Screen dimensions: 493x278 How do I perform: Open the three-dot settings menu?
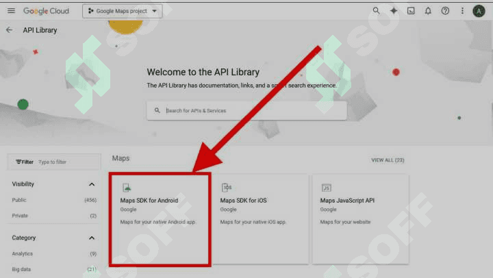tap(462, 11)
